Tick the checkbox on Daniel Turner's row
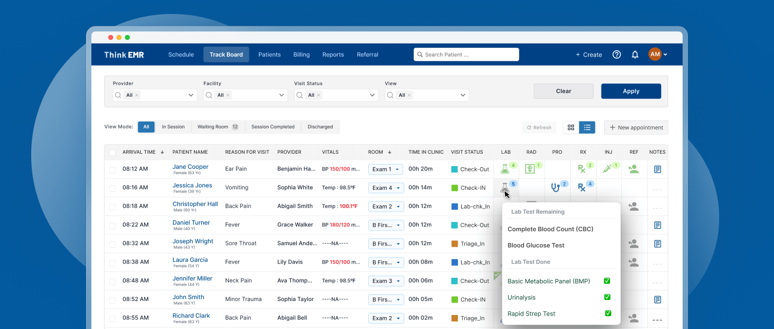 (112, 225)
